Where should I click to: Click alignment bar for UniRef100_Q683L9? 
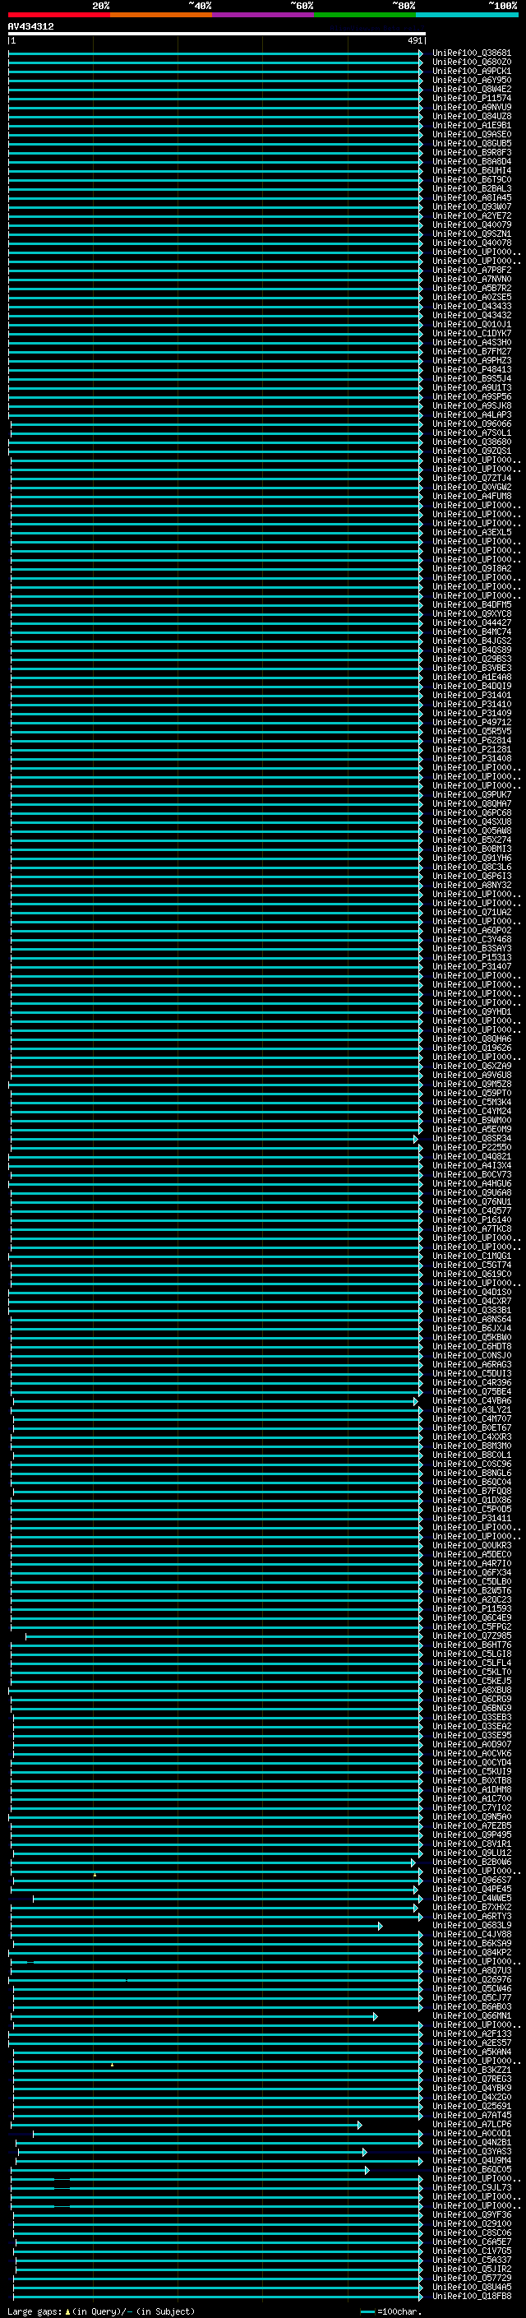click(197, 1926)
